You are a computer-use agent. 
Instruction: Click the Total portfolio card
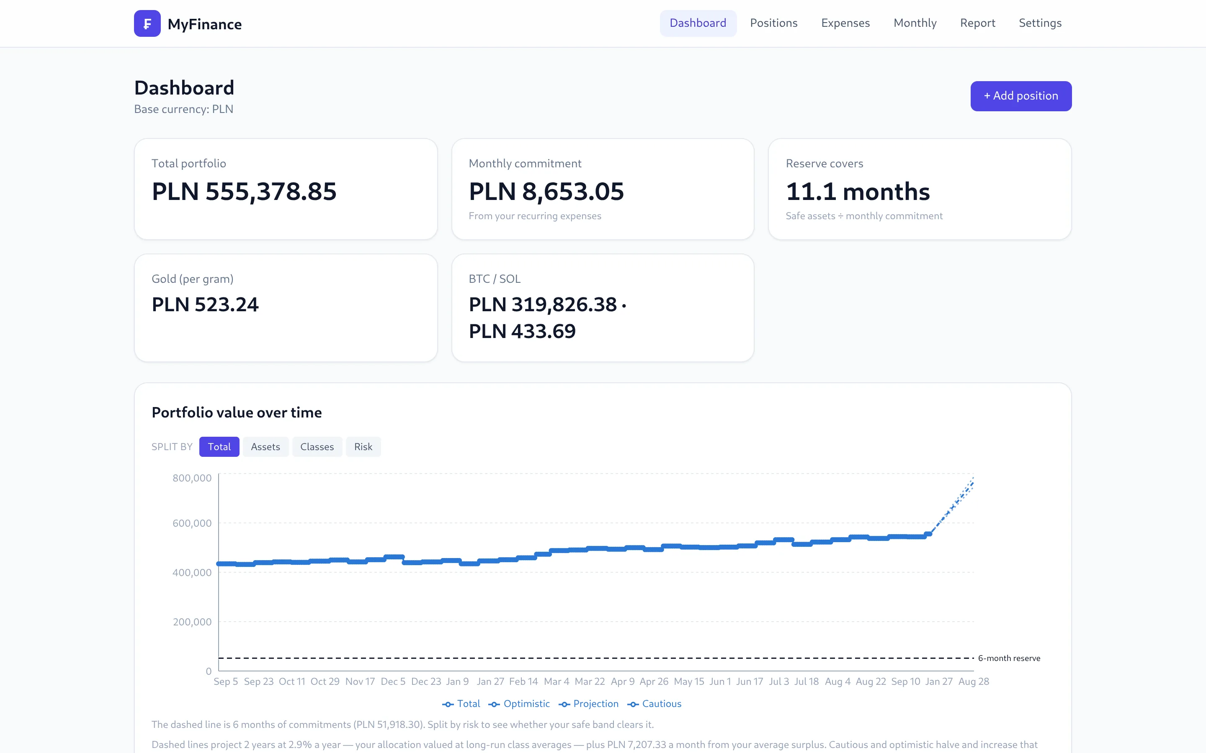pyautogui.click(x=286, y=189)
